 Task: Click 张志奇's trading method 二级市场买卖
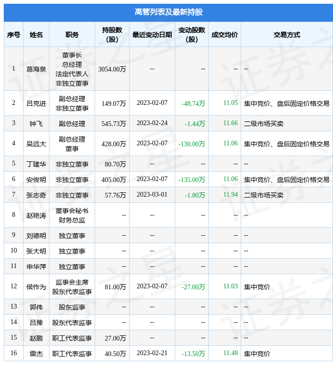click(x=264, y=195)
